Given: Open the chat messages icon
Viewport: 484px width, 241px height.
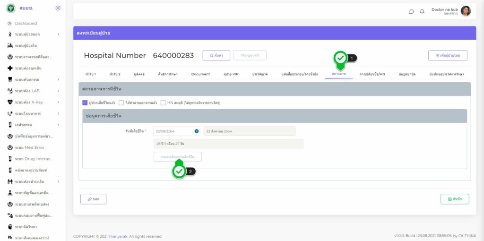Looking at the screenshot, I should point(412,11).
